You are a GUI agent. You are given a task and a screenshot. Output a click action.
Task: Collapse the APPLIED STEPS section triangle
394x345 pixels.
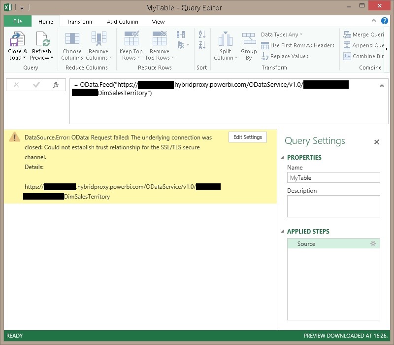pyautogui.click(x=282, y=231)
